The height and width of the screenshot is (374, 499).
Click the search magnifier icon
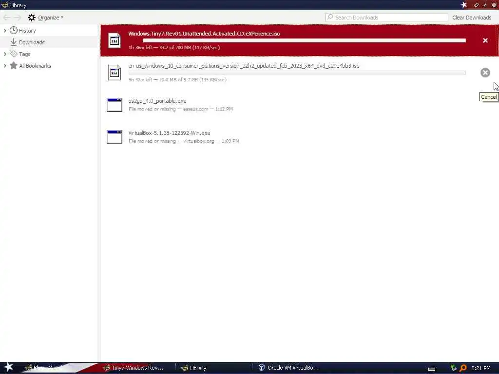(330, 17)
